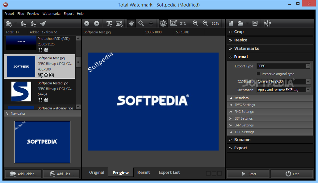The image size is (318, 183).
Task: Expand the Resize section
Action: 270,40
